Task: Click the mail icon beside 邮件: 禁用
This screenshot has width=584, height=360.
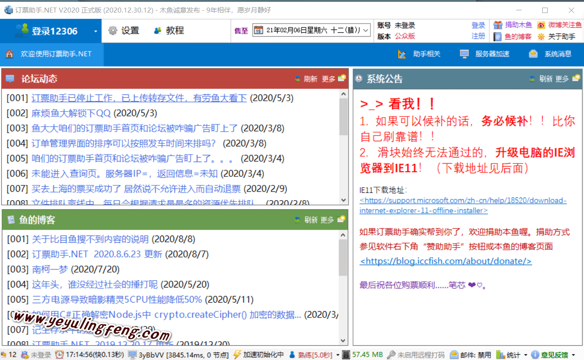Action: pos(454,355)
